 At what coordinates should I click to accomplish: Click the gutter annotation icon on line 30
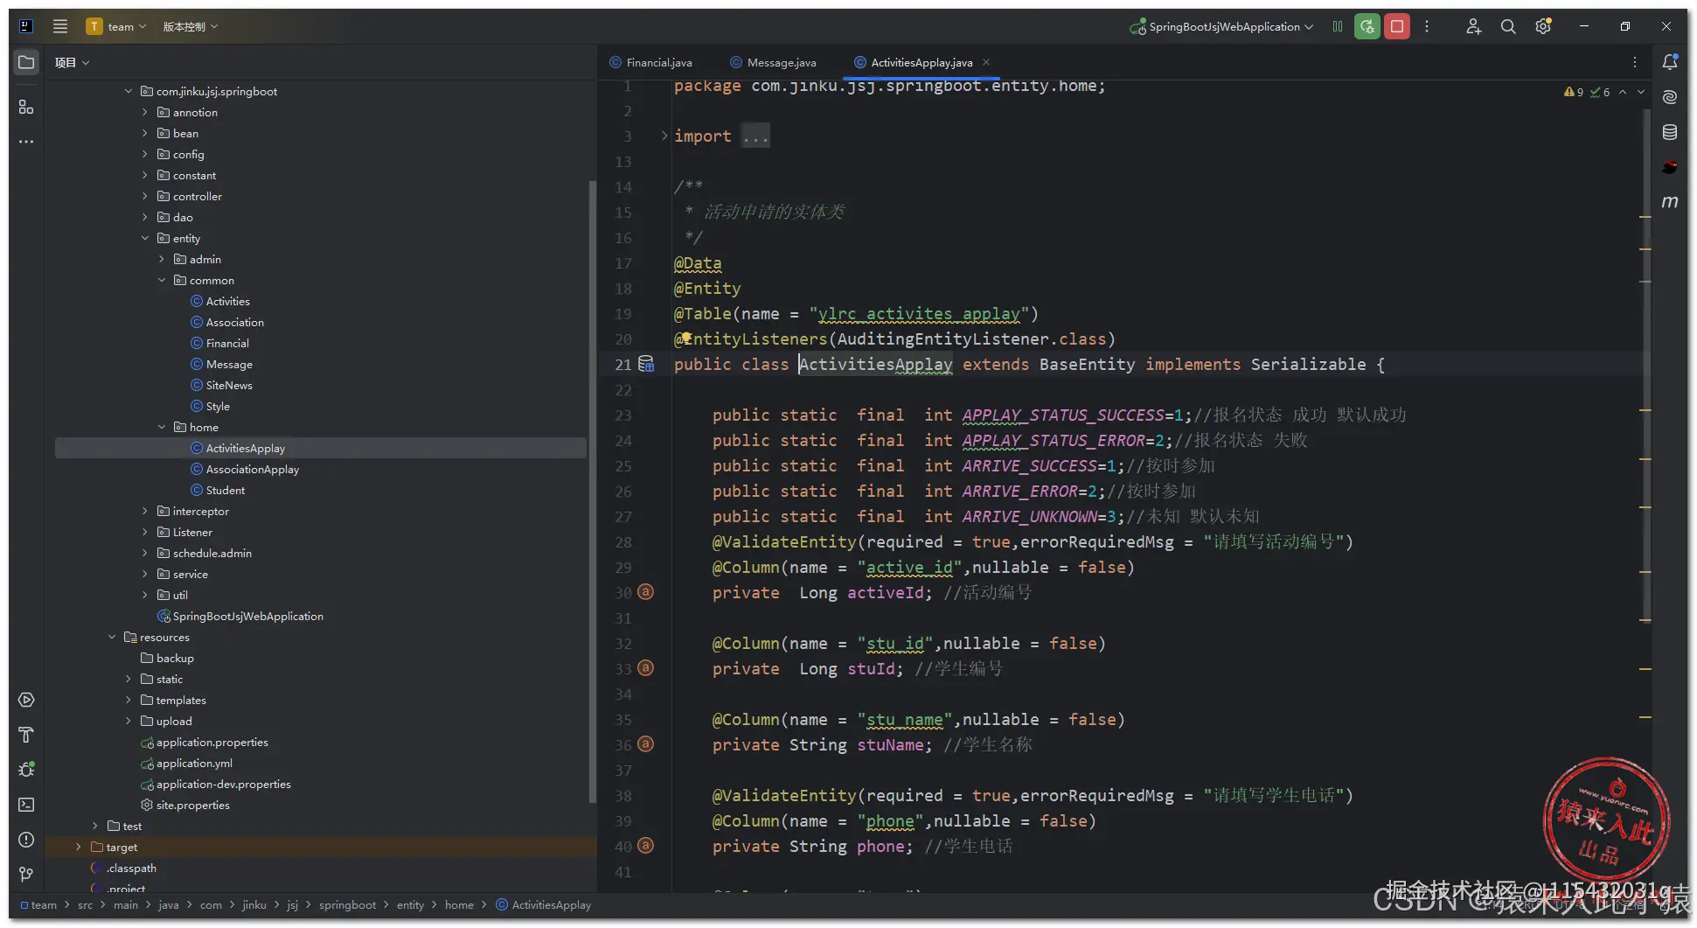pyautogui.click(x=645, y=592)
